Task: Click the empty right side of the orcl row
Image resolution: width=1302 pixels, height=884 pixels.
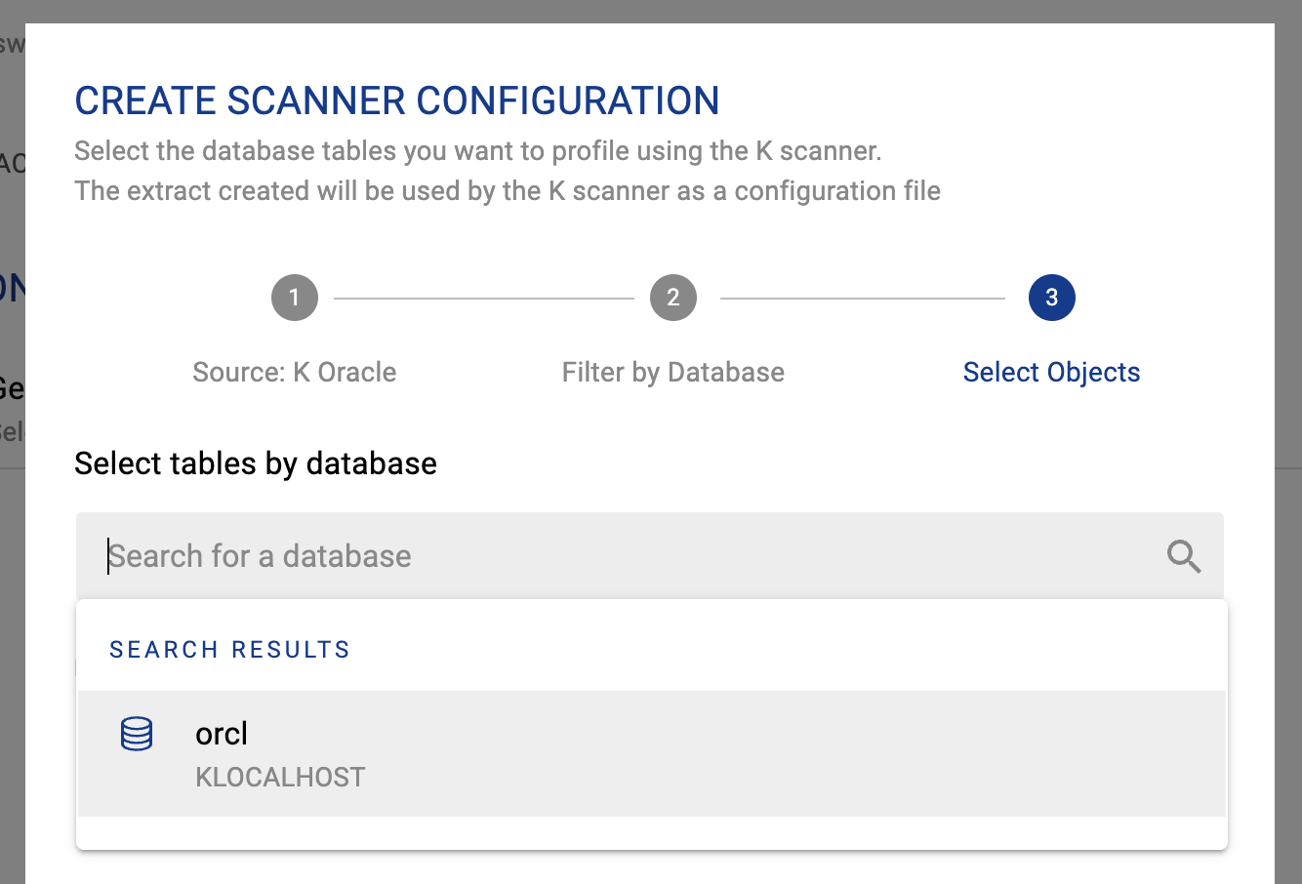Action: tap(878, 753)
